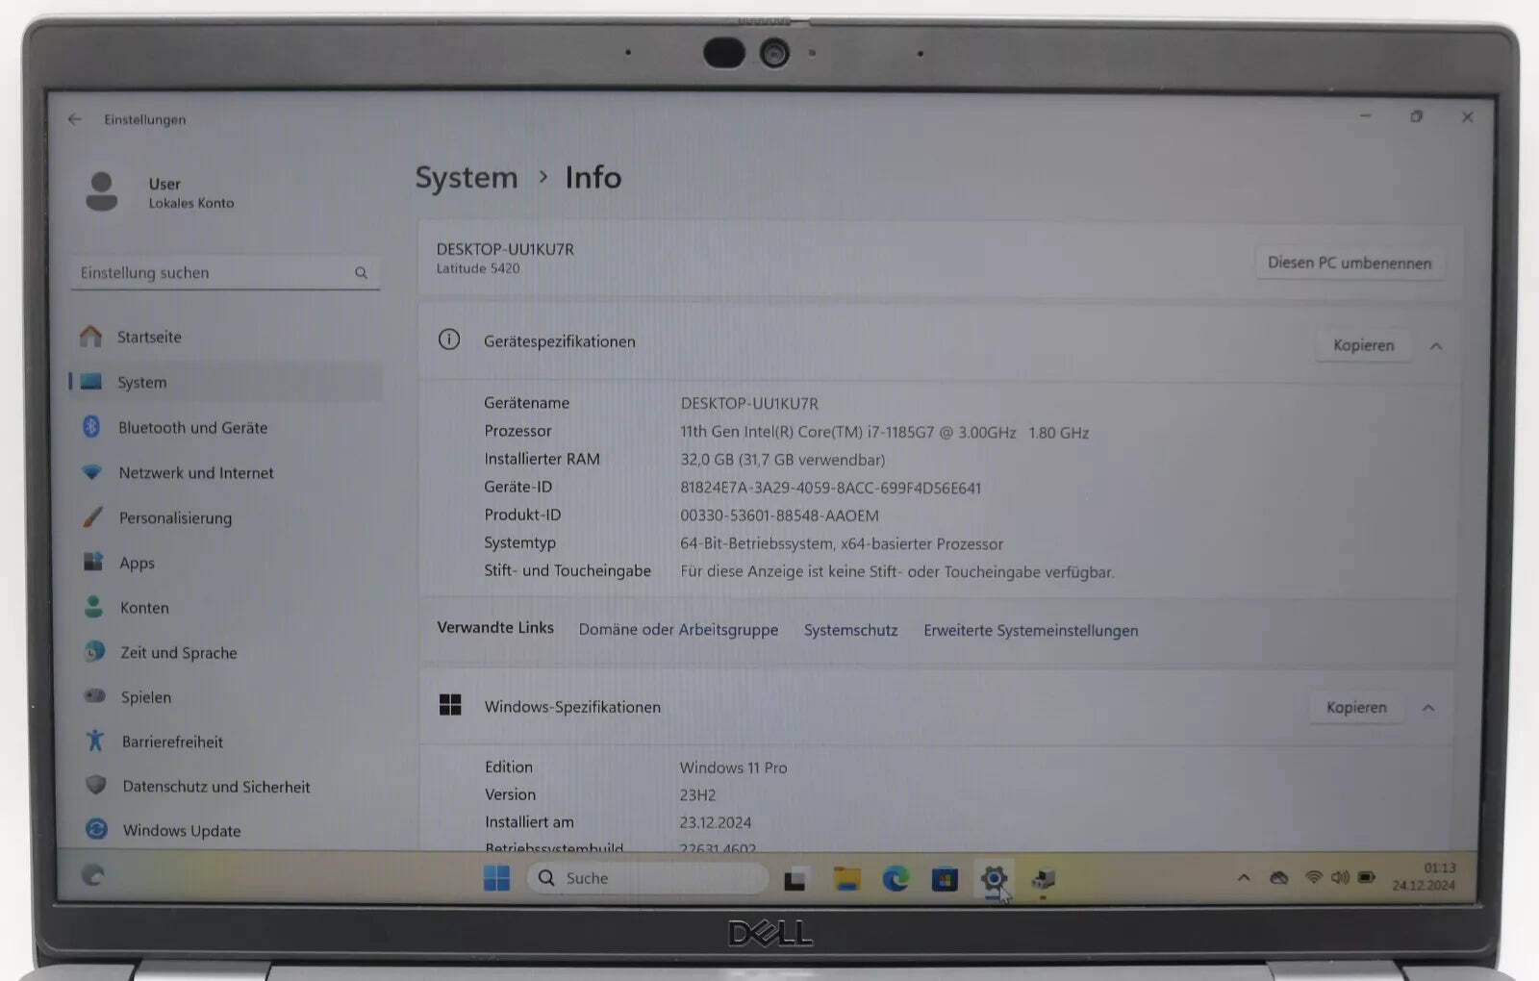Screen dimensions: 1539x981
Task: Click the Einstellung suchen search field
Action: [x=225, y=273]
